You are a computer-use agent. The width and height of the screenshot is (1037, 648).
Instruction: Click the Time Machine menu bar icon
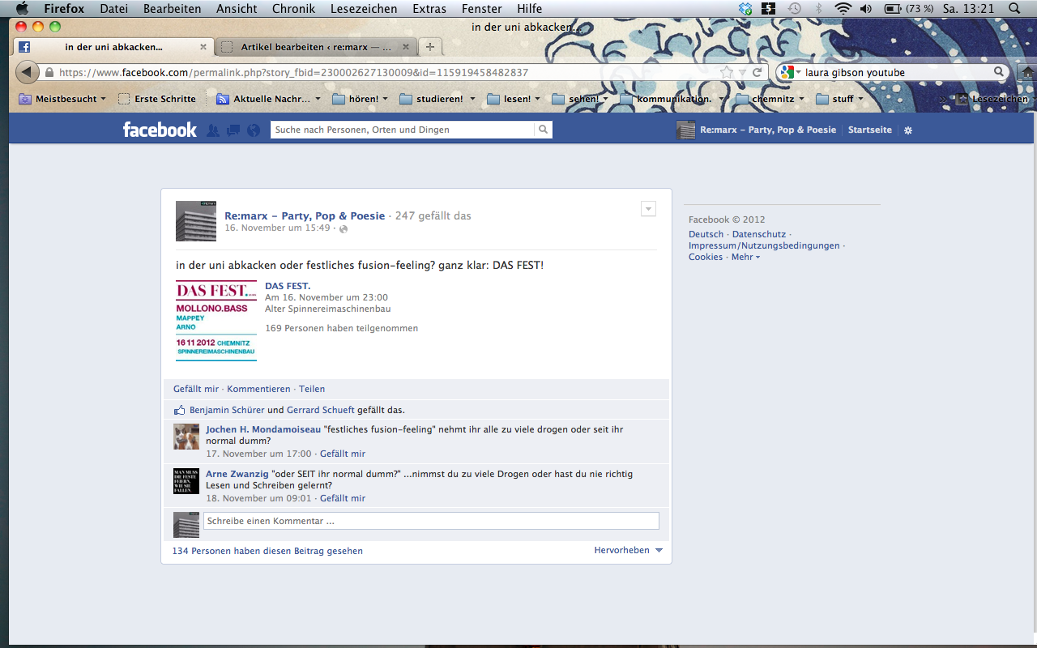click(795, 8)
